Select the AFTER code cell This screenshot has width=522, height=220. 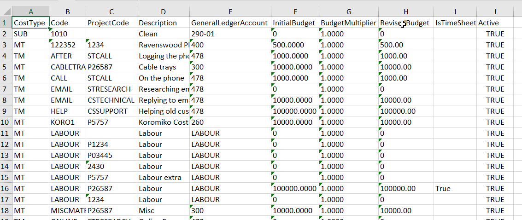pos(68,56)
